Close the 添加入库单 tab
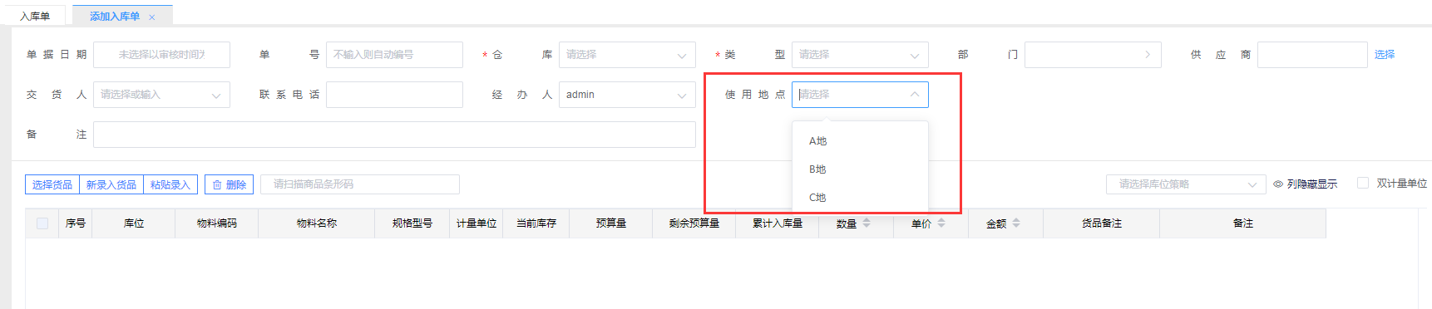 point(152,17)
